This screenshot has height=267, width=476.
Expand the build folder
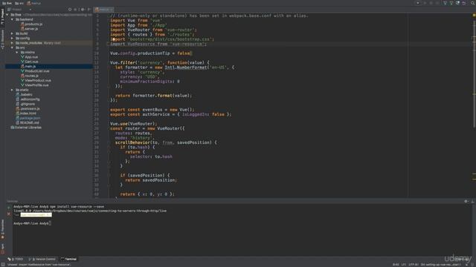(12, 33)
